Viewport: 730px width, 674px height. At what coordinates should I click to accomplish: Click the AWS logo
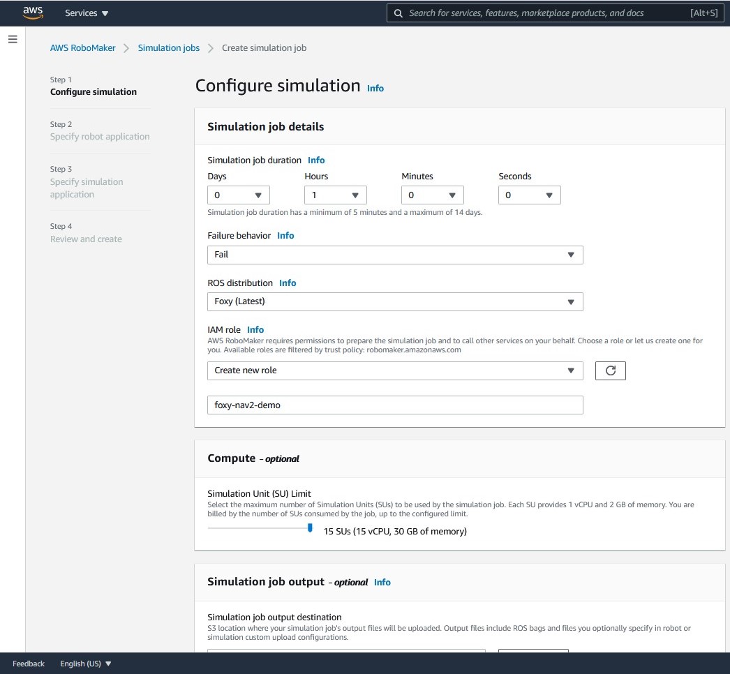coord(33,13)
